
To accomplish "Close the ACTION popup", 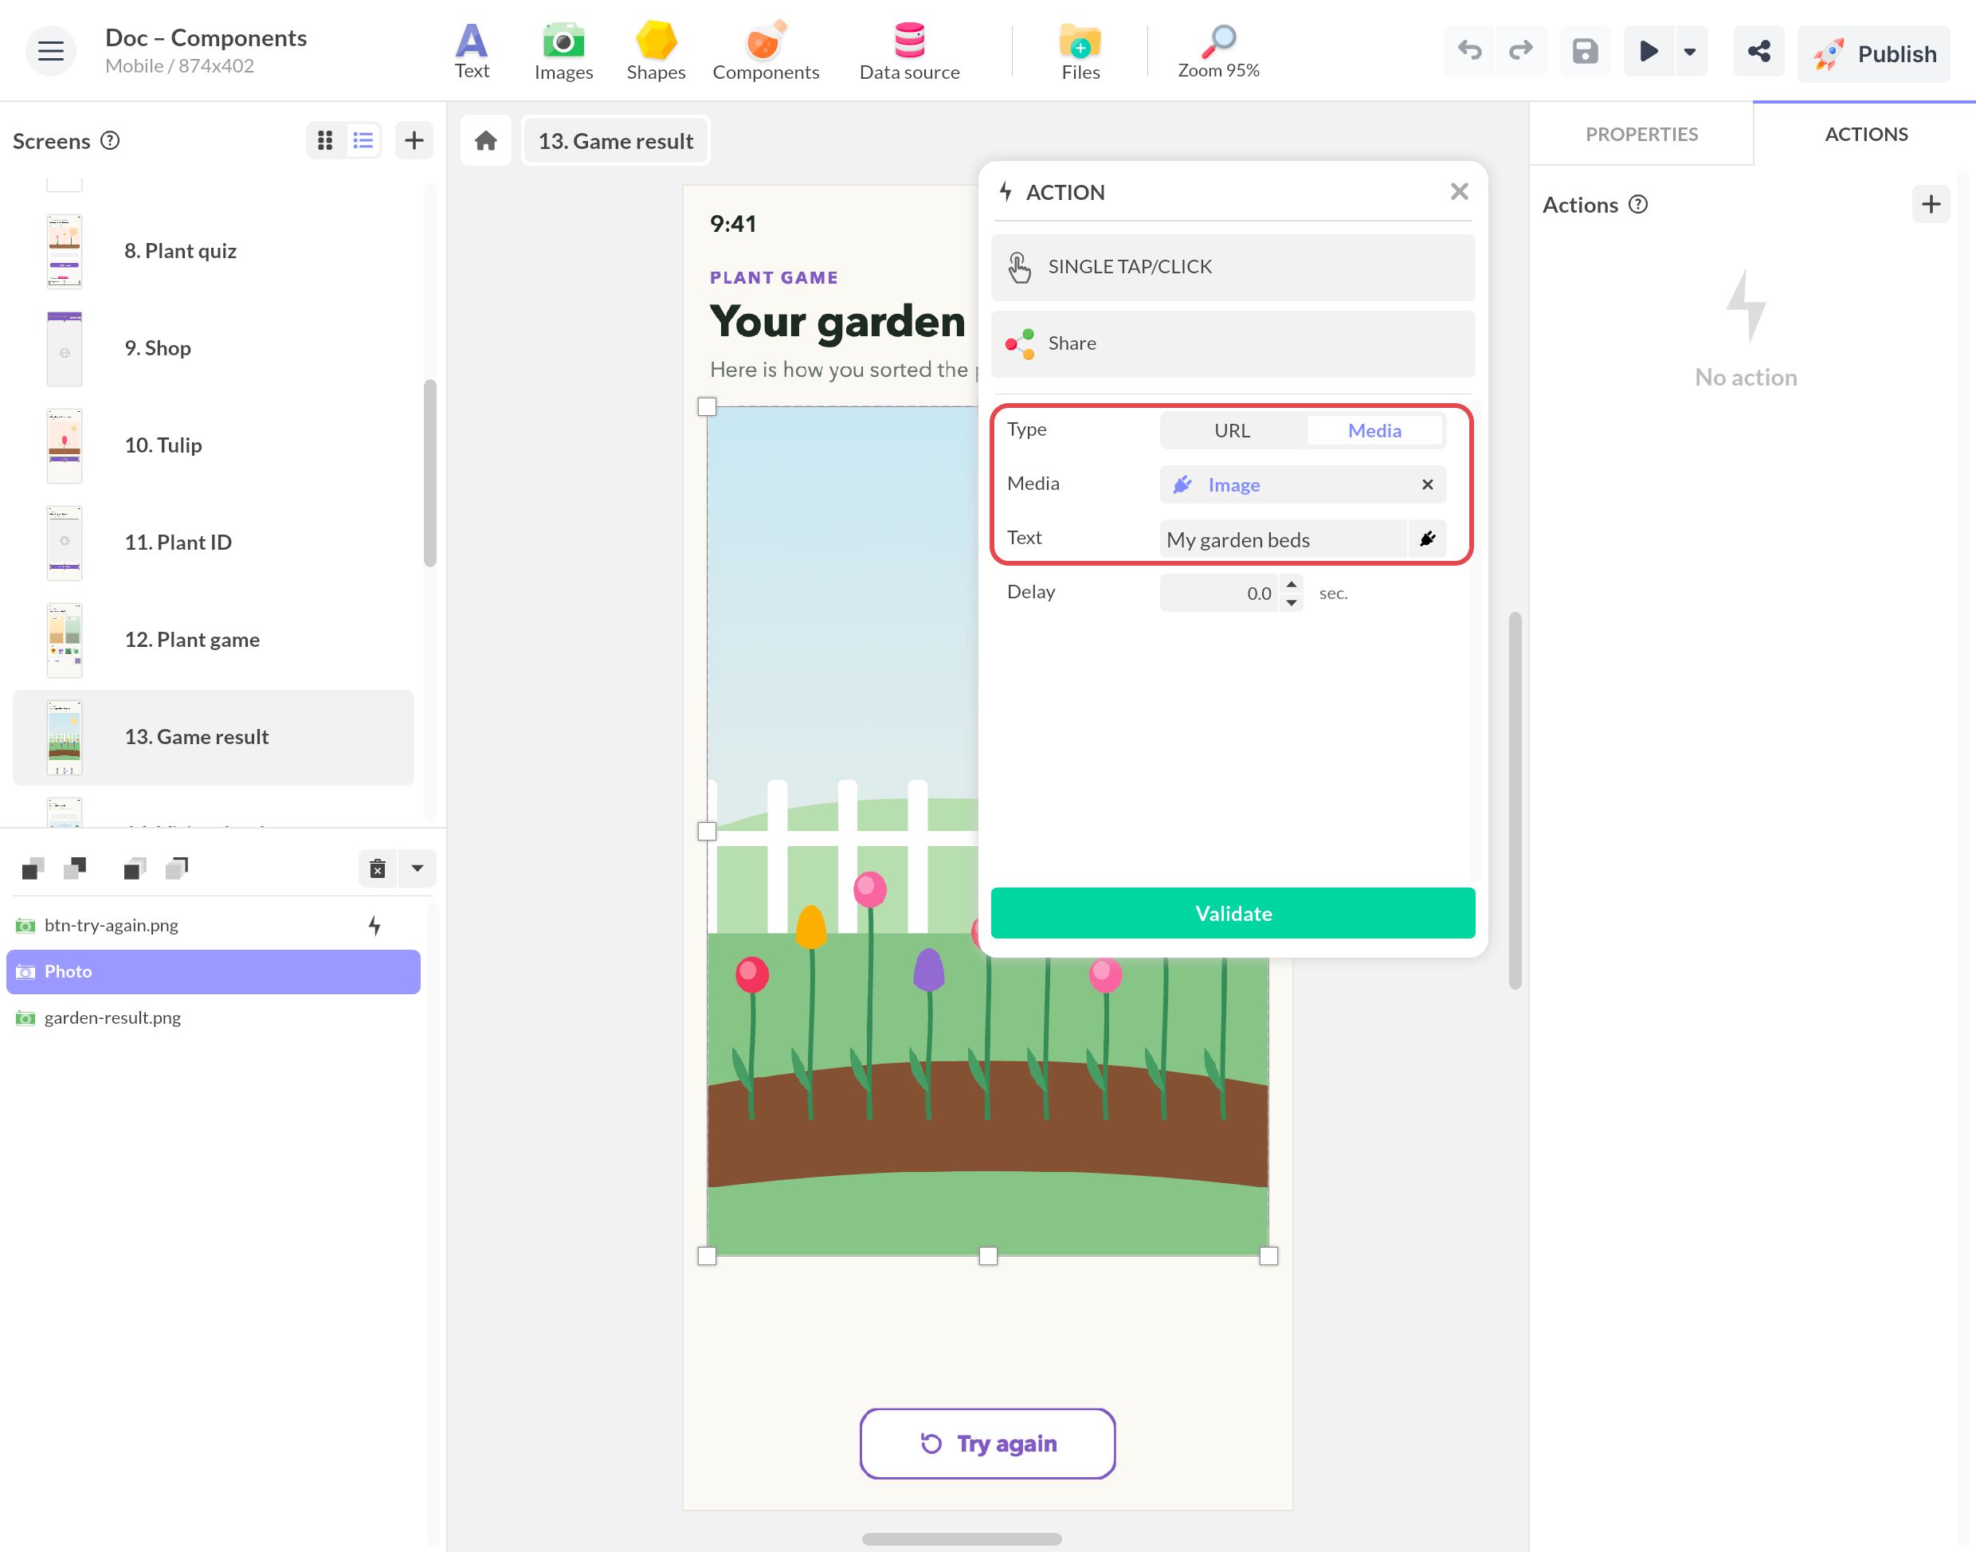I will [x=1459, y=191].
